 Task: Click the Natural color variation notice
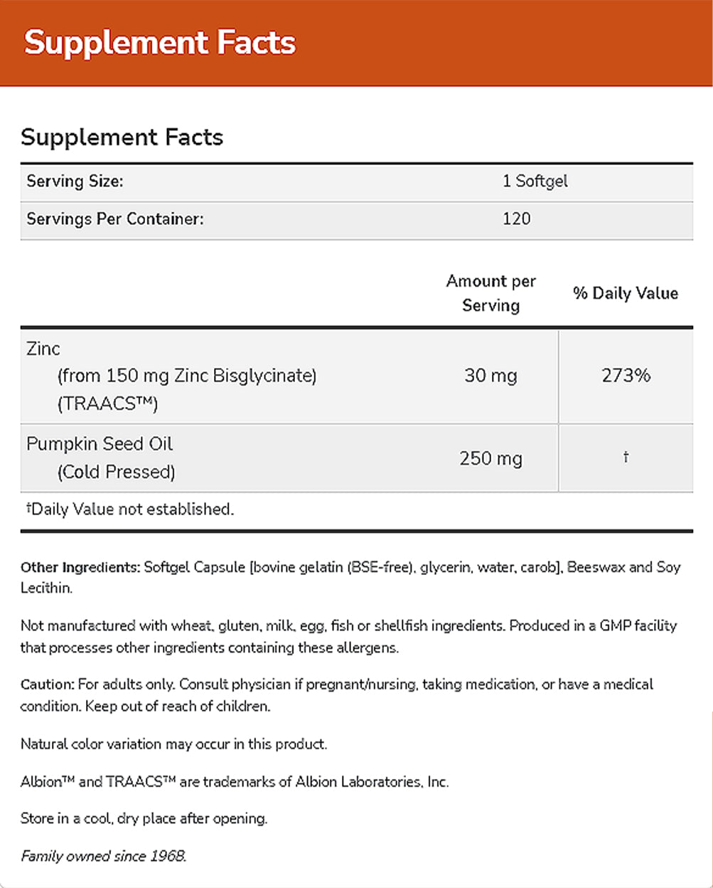173,744
